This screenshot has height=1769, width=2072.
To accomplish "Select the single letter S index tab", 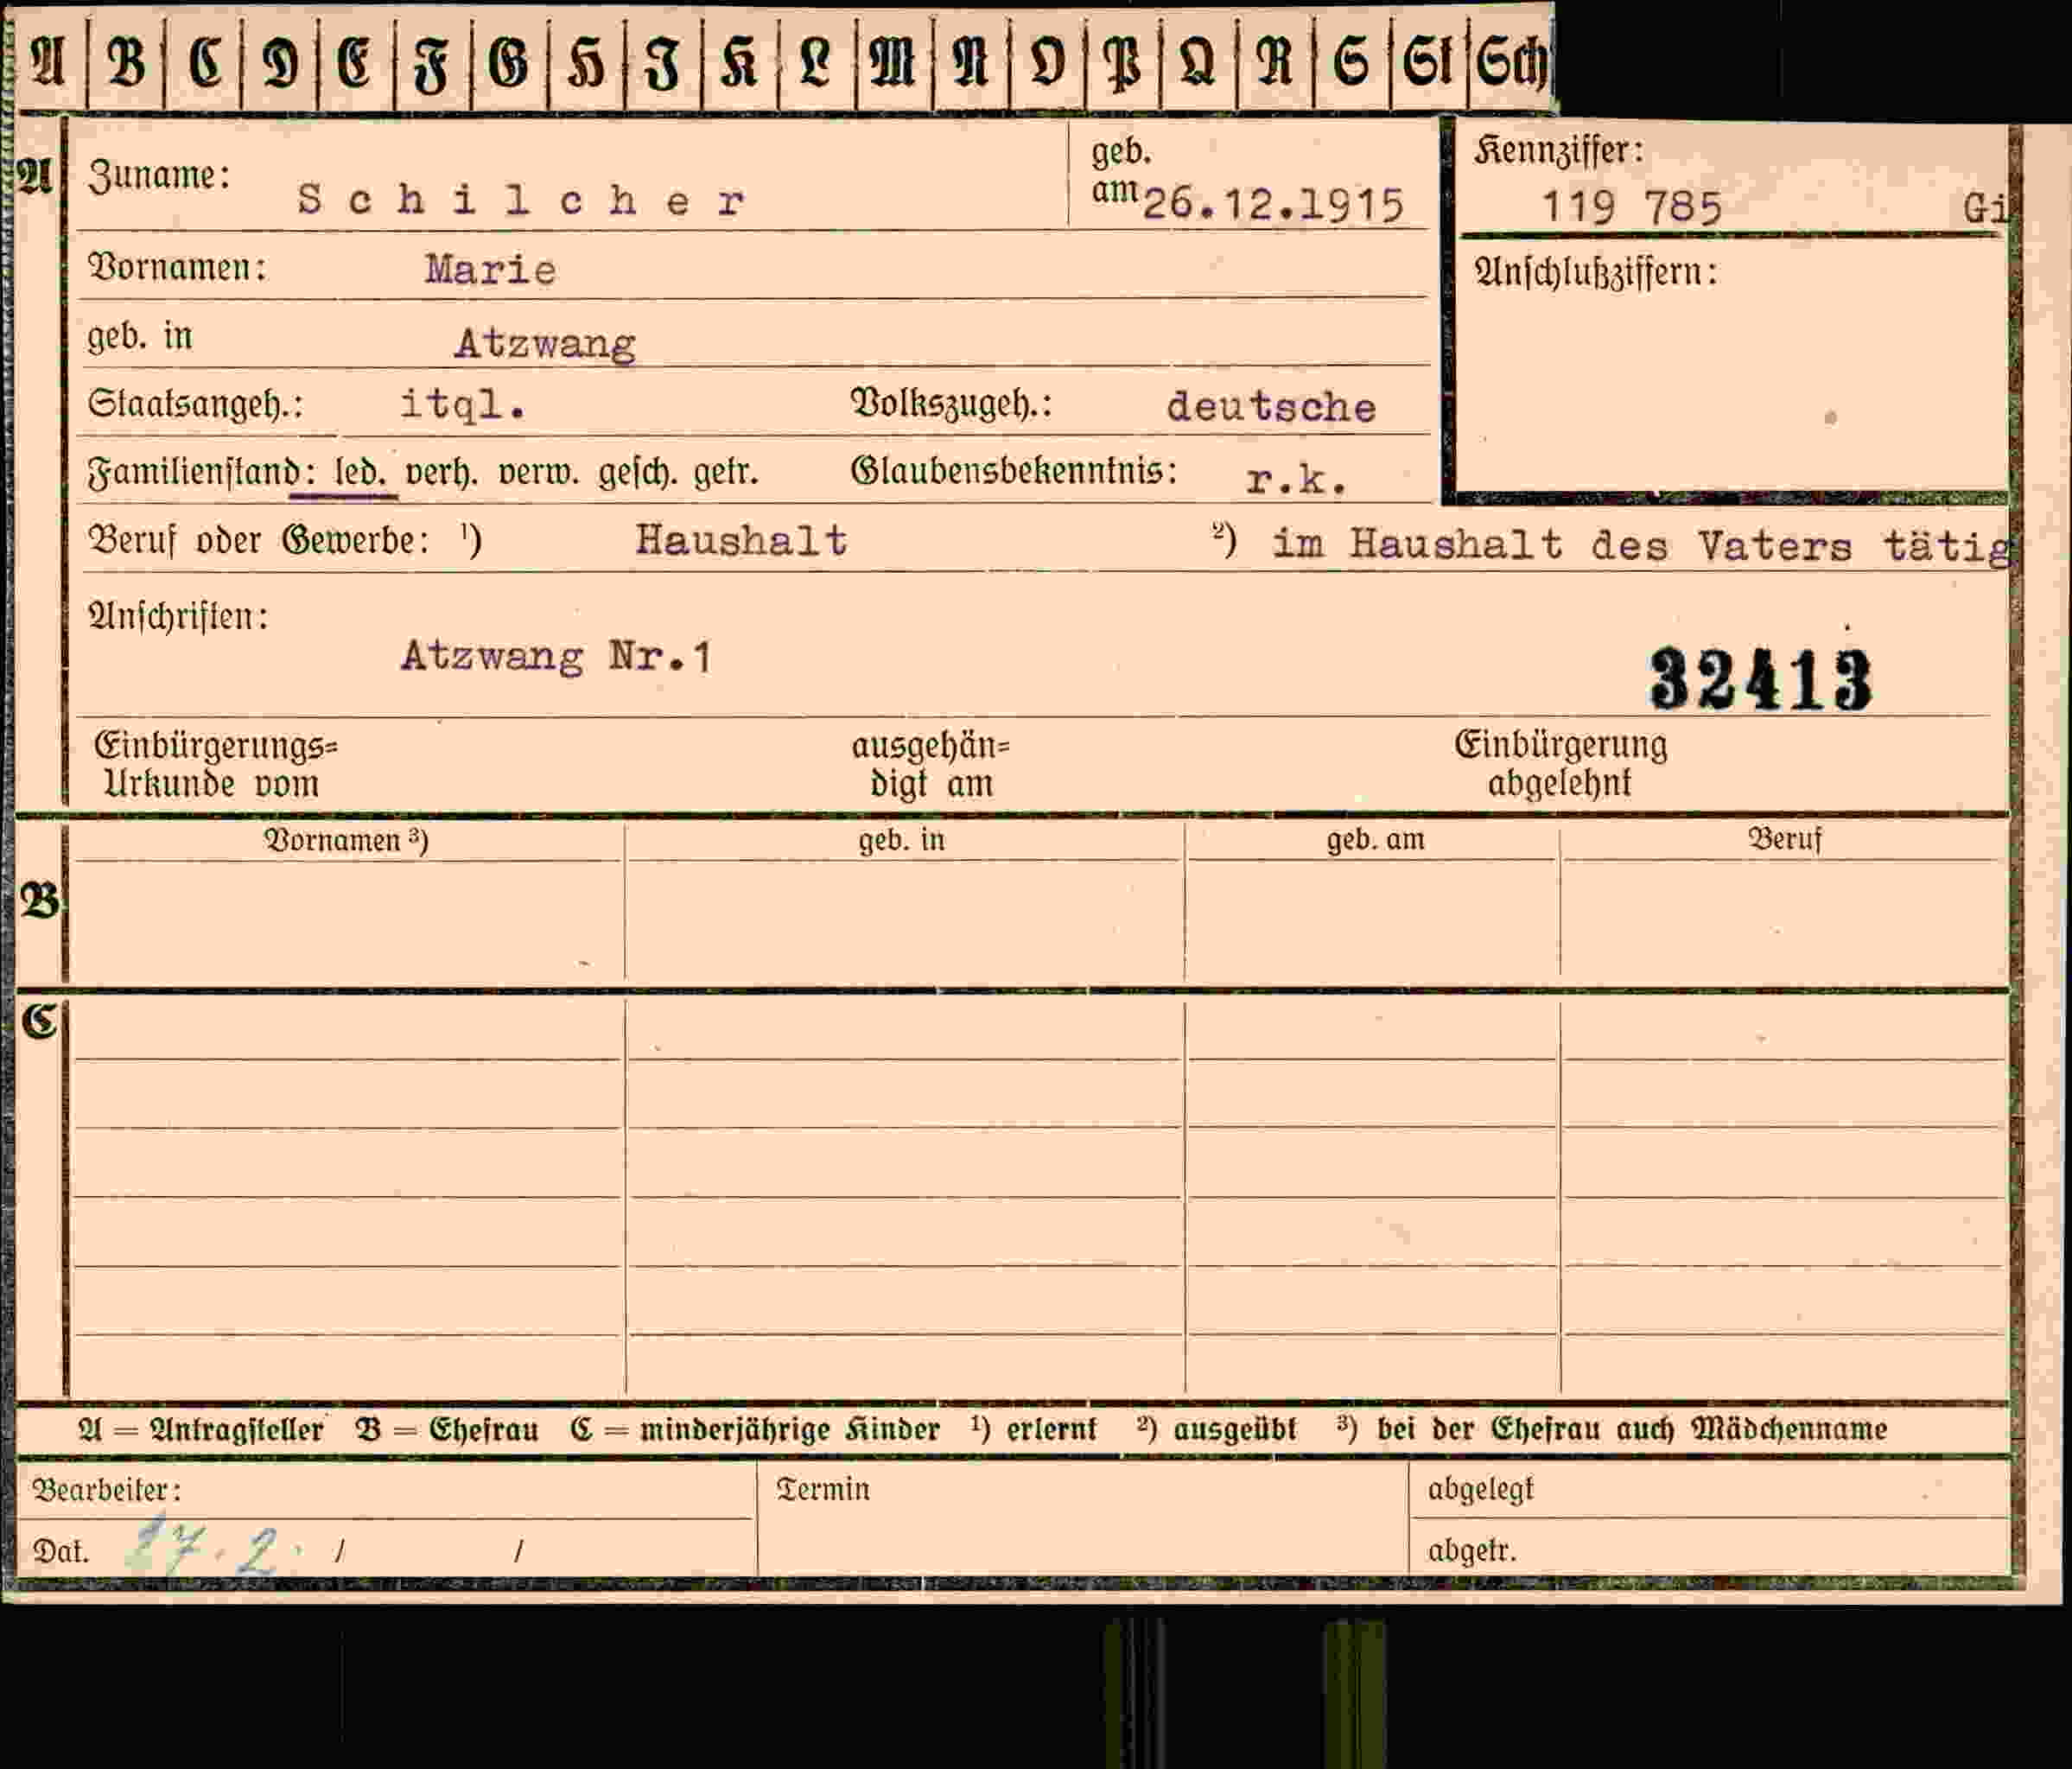I will tap(1352, 62).
